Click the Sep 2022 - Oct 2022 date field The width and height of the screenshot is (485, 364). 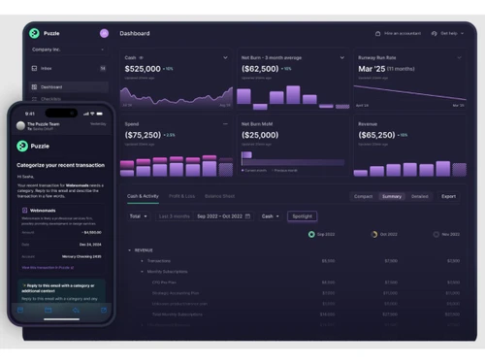(224, 216)
